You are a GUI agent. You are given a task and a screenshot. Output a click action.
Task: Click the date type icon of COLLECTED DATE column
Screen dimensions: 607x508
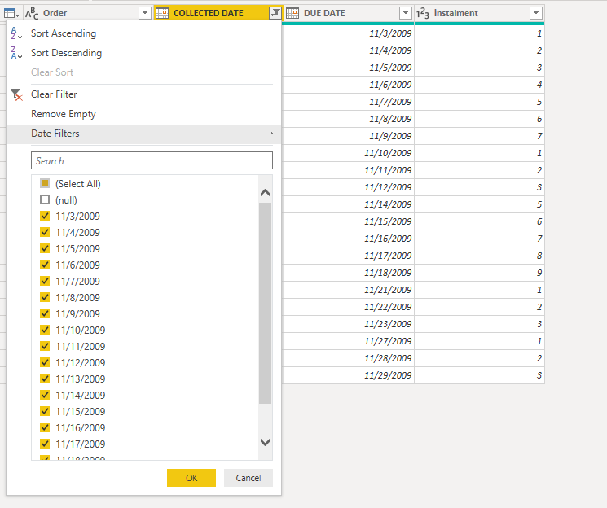[162, 13]
